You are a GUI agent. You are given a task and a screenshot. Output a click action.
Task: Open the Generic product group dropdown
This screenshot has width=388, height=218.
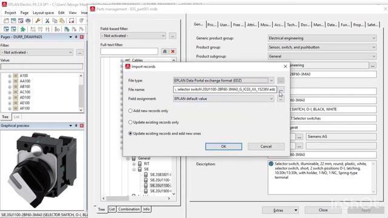click(x=373, y=38)
